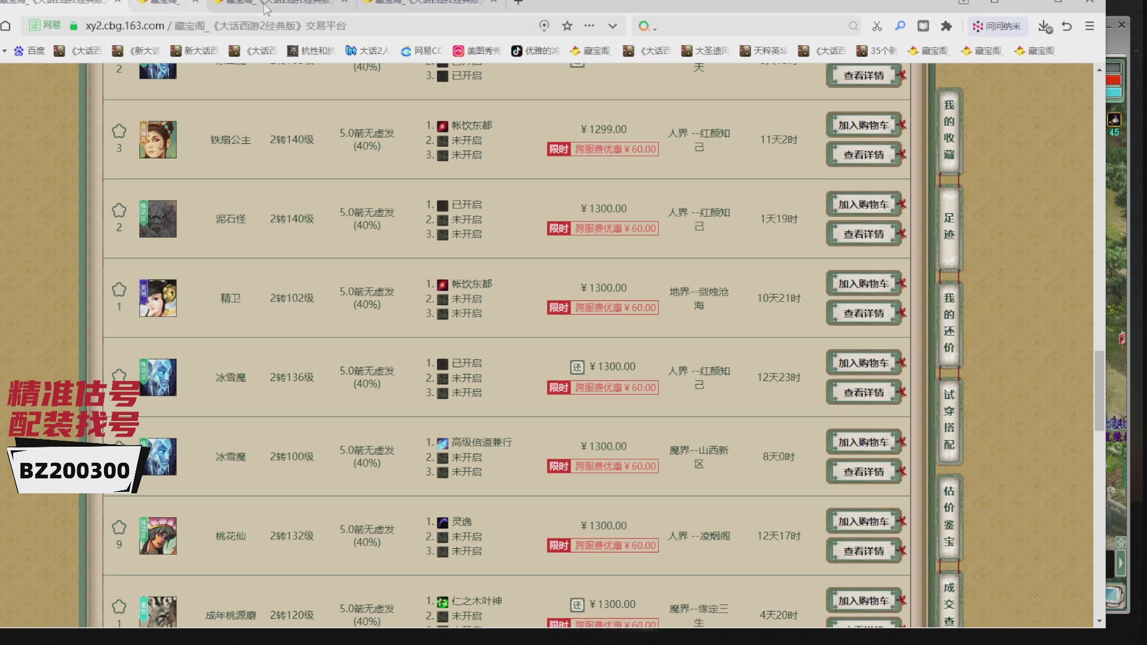
Task: Click 加入购物车 for 精卫 listing
Action: click(x=863, y=284)
